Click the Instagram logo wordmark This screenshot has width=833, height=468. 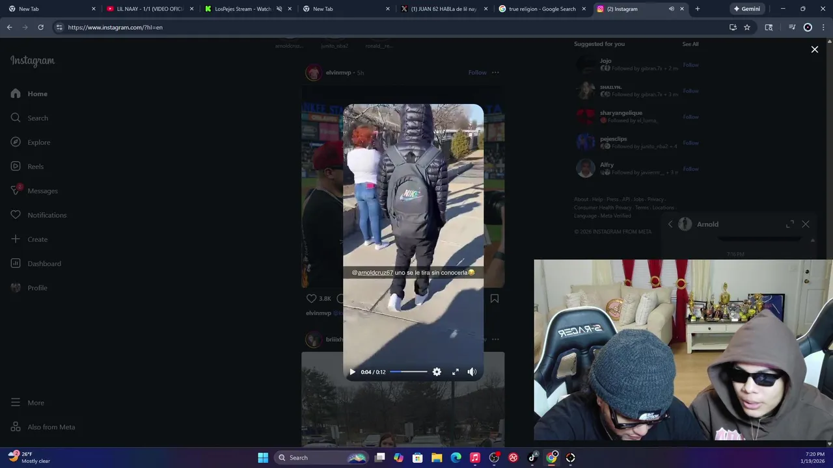coord(33,61)
